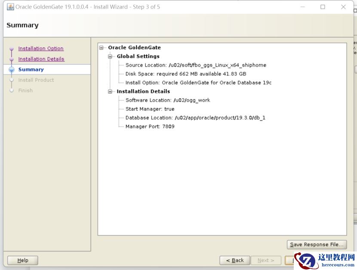This screenshot has width=357, height=270.
Task: Collapse the Installation Details node
Action: (110, 91)
